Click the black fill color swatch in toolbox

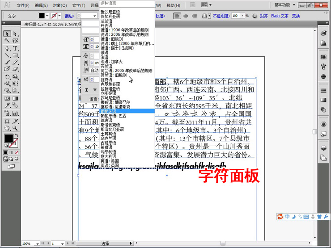point(8,139)
